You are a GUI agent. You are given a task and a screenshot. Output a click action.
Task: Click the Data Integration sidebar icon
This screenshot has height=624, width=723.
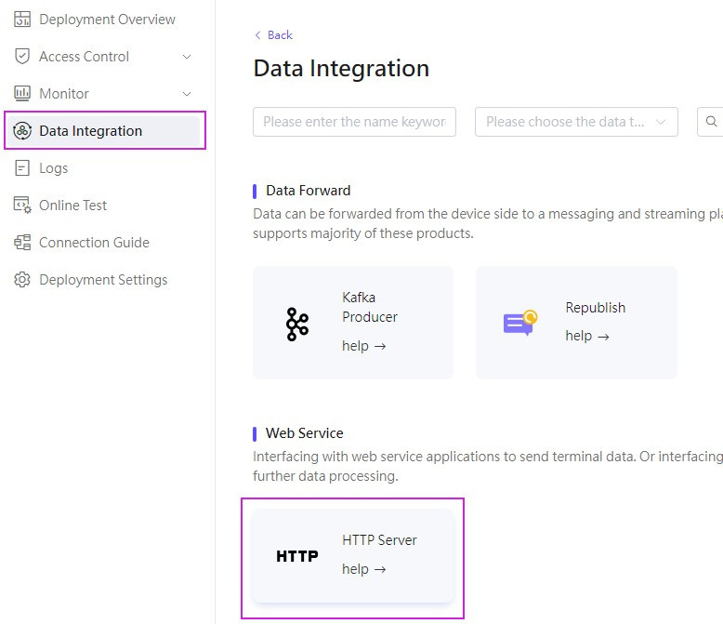(x=22, y=131)
